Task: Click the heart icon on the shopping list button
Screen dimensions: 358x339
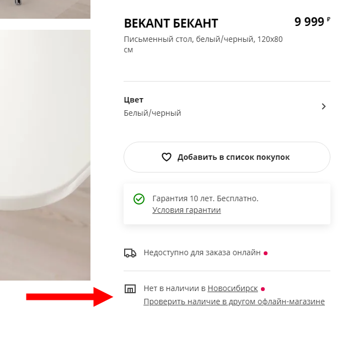Action: coord(167,157)
